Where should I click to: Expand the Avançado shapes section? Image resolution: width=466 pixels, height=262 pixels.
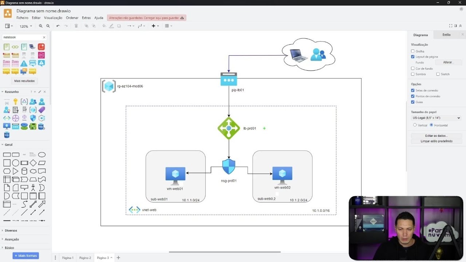[12, 239]
